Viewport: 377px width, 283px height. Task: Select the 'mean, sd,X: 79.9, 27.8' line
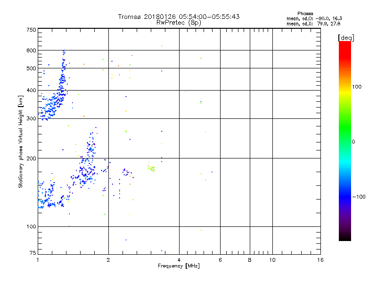pos(313,24)
